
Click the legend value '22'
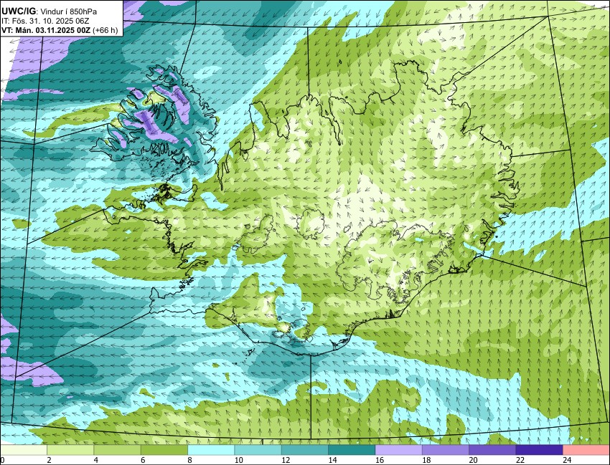pyautogui.click(x=520, y=460)
